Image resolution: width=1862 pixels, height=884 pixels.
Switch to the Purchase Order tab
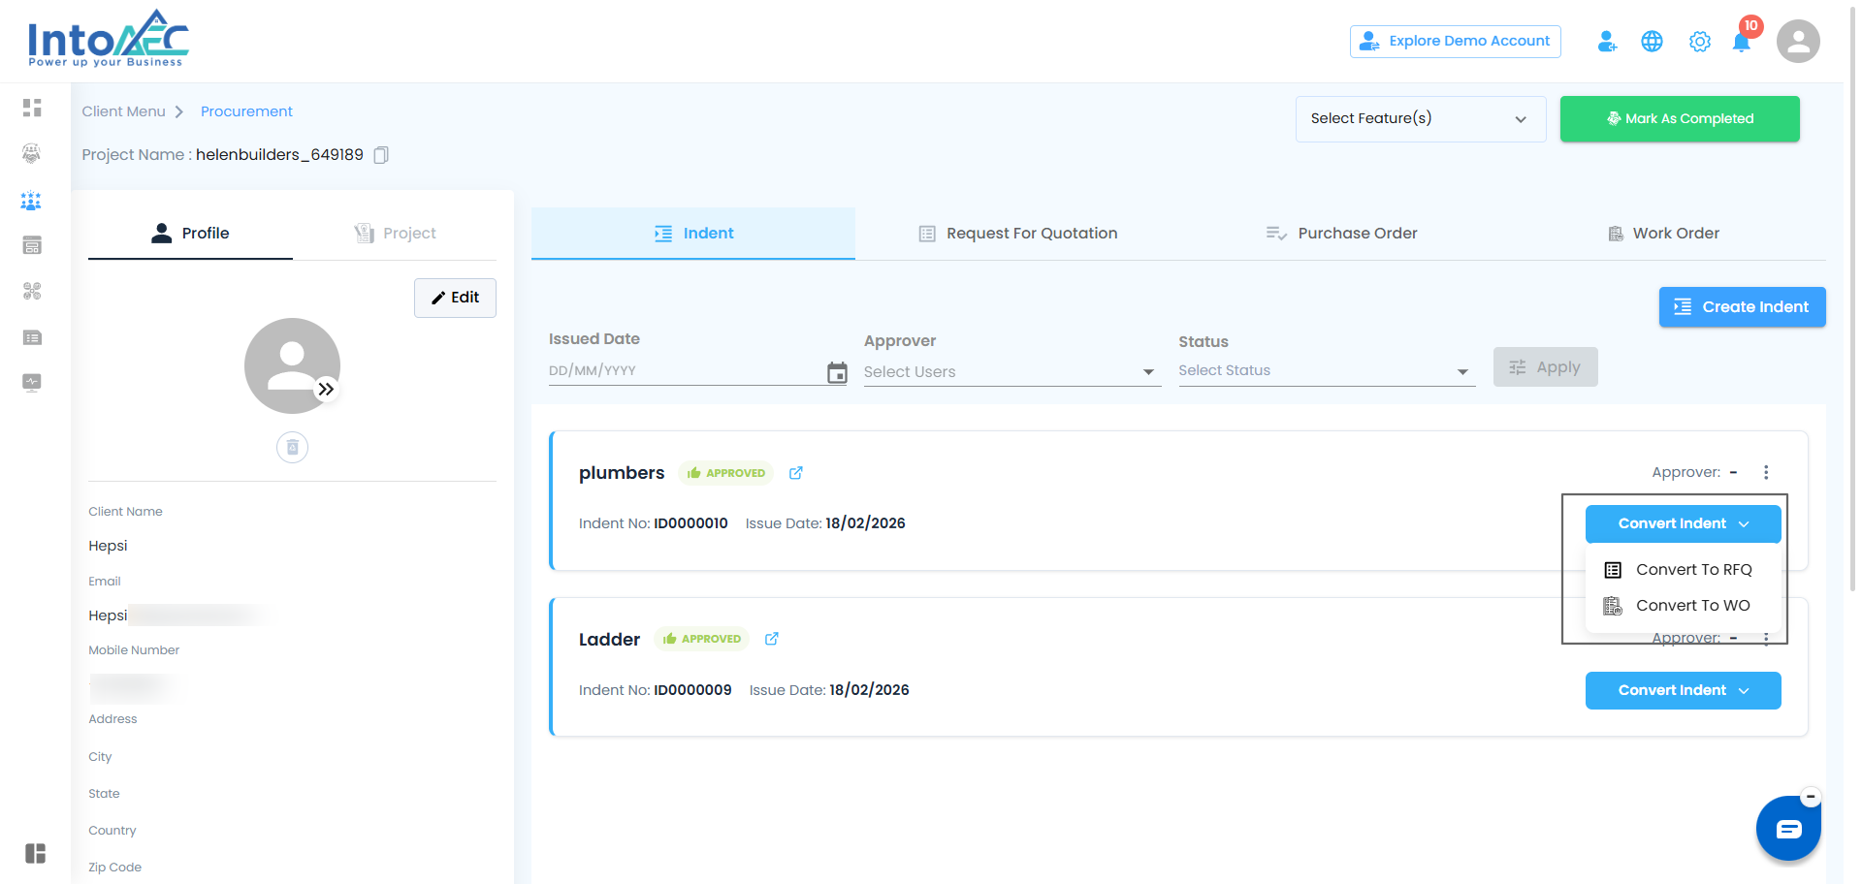(x=1341, y=234)
